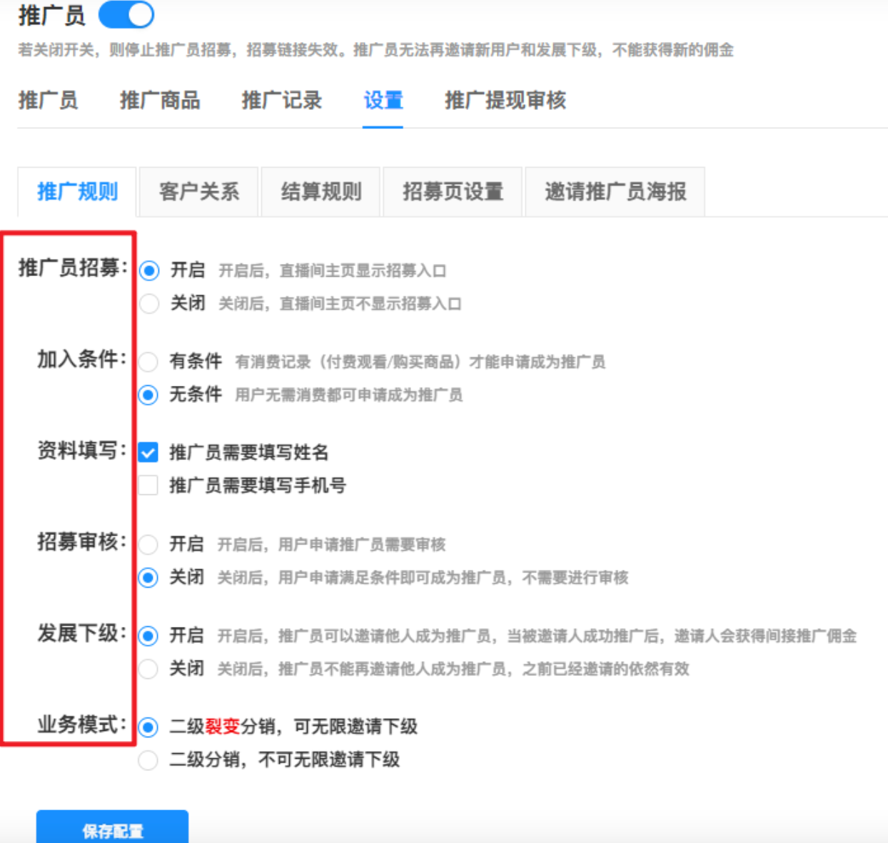Switch to 结算规则 settings
This screenshot has width=888, height=843.
[x=321, y=191]
